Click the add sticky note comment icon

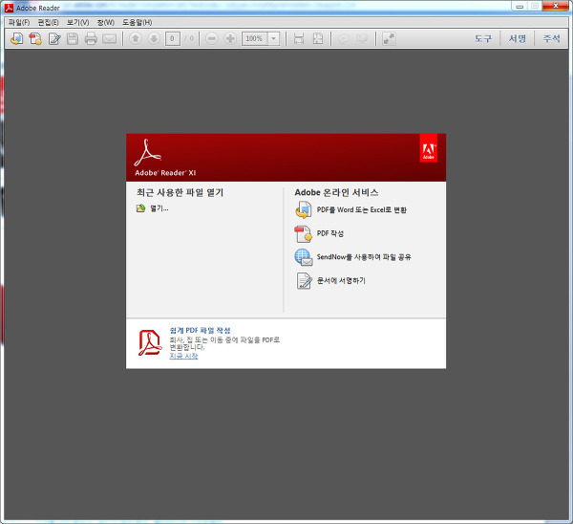pyautogui.click(x=344, y=38)
